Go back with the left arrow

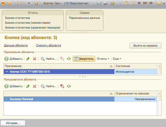(16, 3)
